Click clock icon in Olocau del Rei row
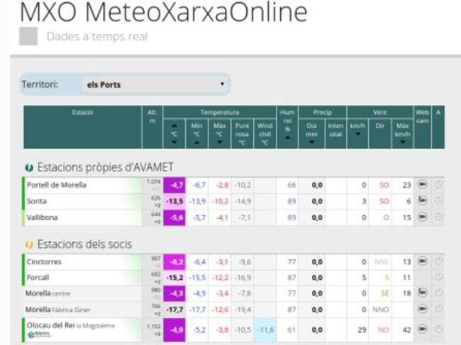The width and height of the screenshot is (461, 345). coord(439,329)
